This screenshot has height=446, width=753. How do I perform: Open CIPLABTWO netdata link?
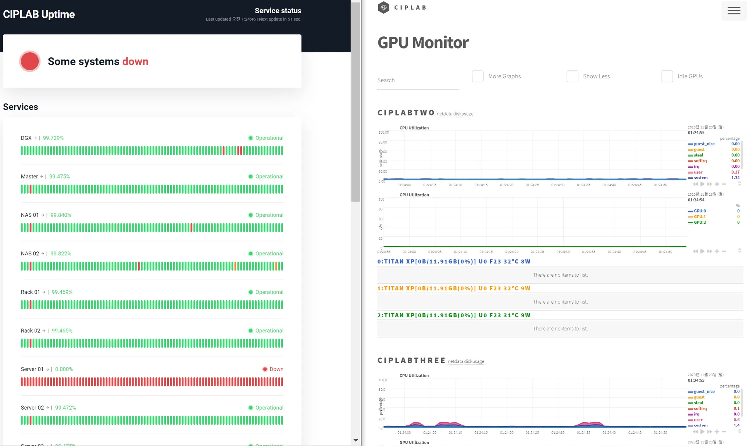[x=444, y=114]
